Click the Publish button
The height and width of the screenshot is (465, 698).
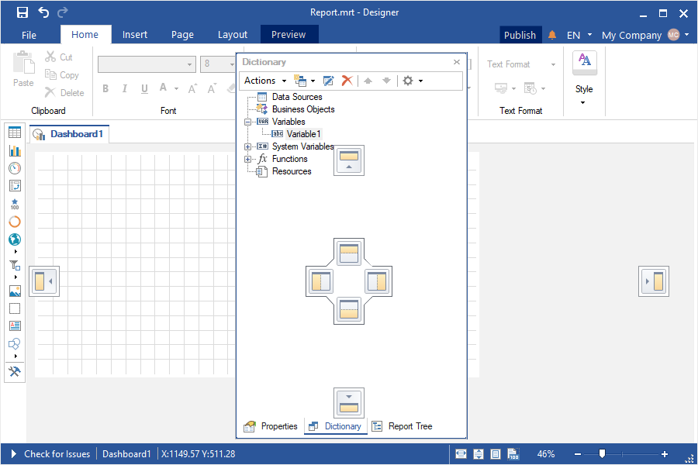coord(520,35)
